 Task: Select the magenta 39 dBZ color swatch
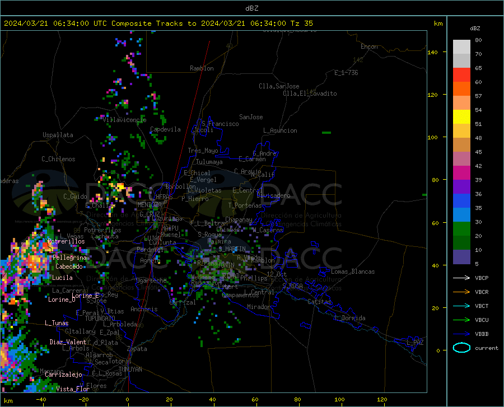461,173
